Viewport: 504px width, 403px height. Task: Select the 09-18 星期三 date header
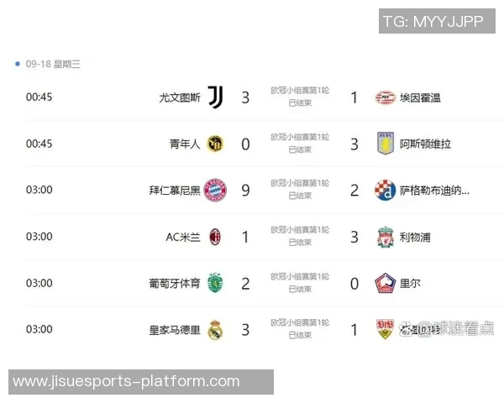(x=52, y=64)
